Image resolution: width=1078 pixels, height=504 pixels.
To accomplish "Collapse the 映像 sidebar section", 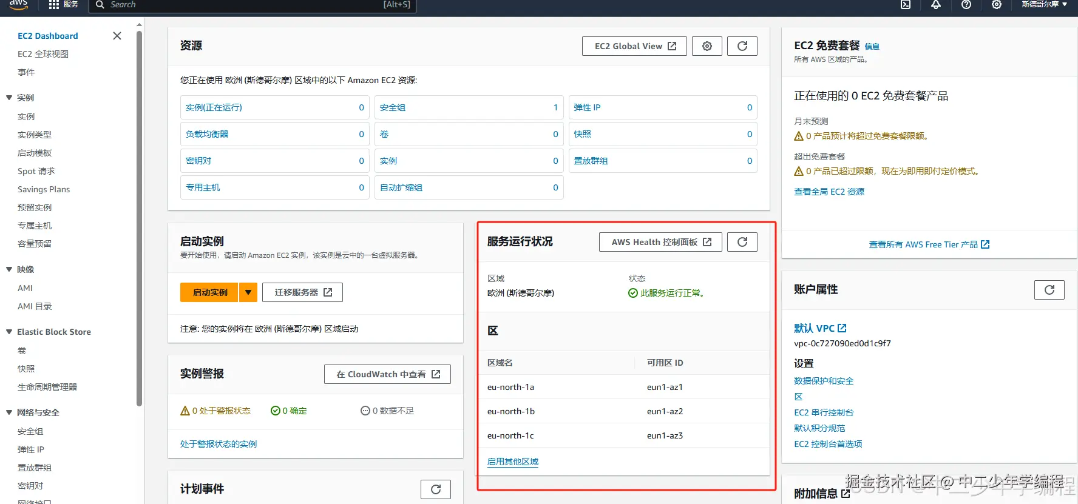I will coord(9,269).
